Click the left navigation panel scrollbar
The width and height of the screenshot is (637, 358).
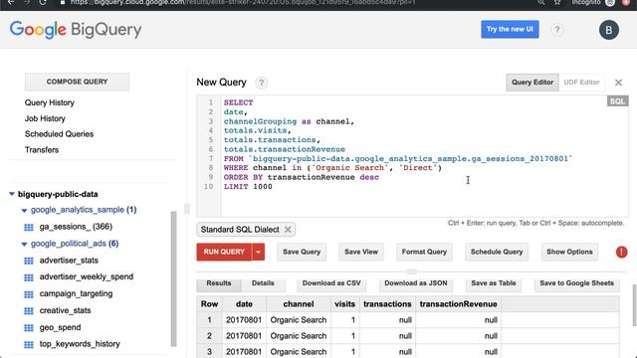coord(174,278)
